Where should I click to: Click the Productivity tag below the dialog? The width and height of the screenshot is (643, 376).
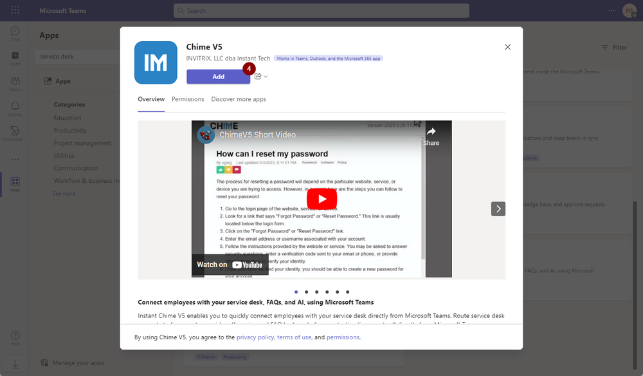tap(235, 357)
